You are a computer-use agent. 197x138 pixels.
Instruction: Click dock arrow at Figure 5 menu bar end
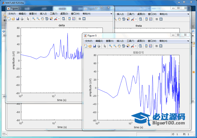(188, 41)
